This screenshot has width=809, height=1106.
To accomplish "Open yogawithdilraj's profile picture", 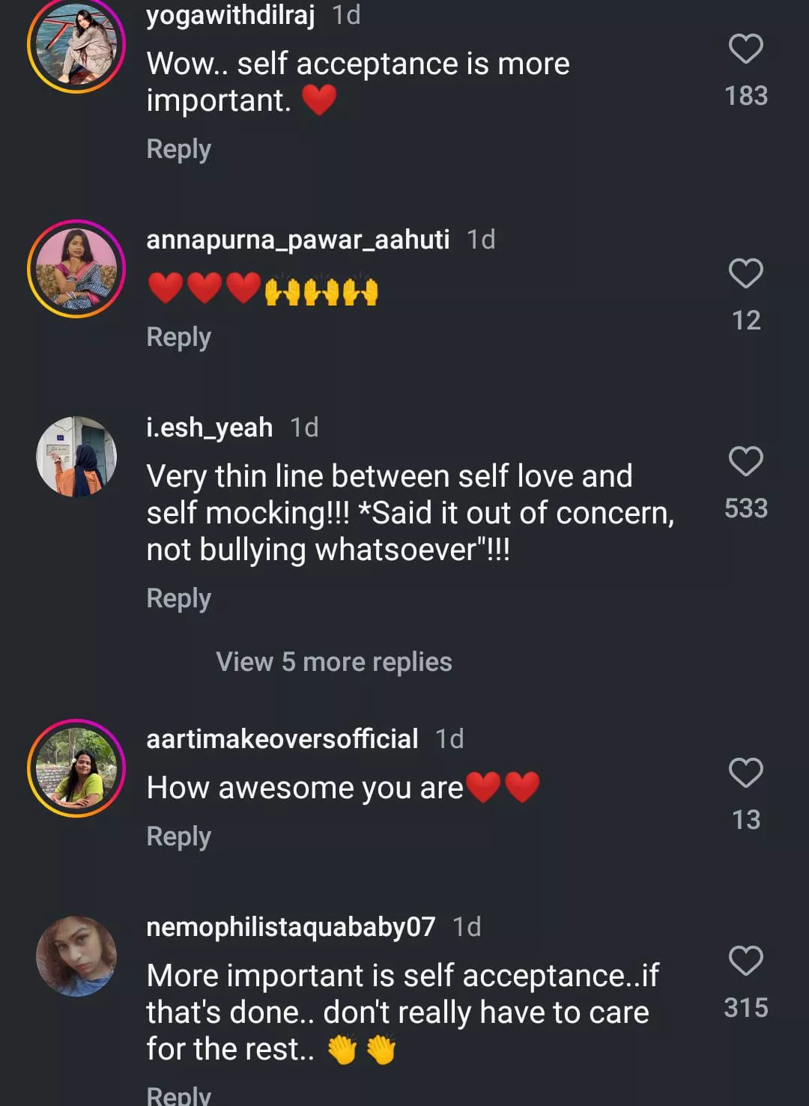I will click(x=76, y=45).
